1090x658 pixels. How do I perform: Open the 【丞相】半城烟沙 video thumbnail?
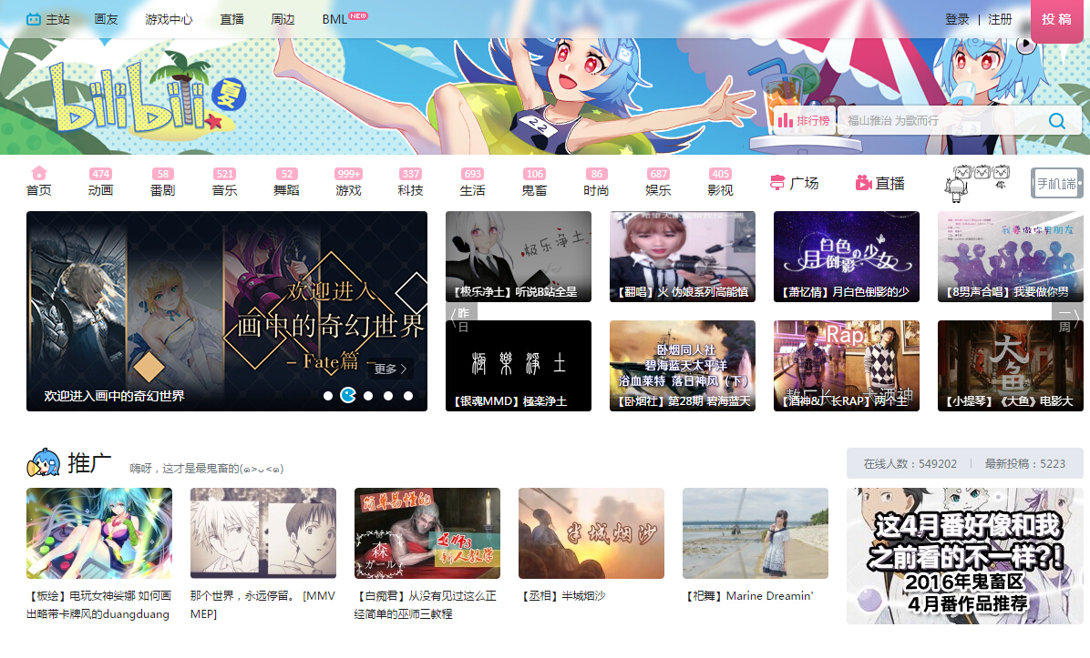click(x=591, y=533)
